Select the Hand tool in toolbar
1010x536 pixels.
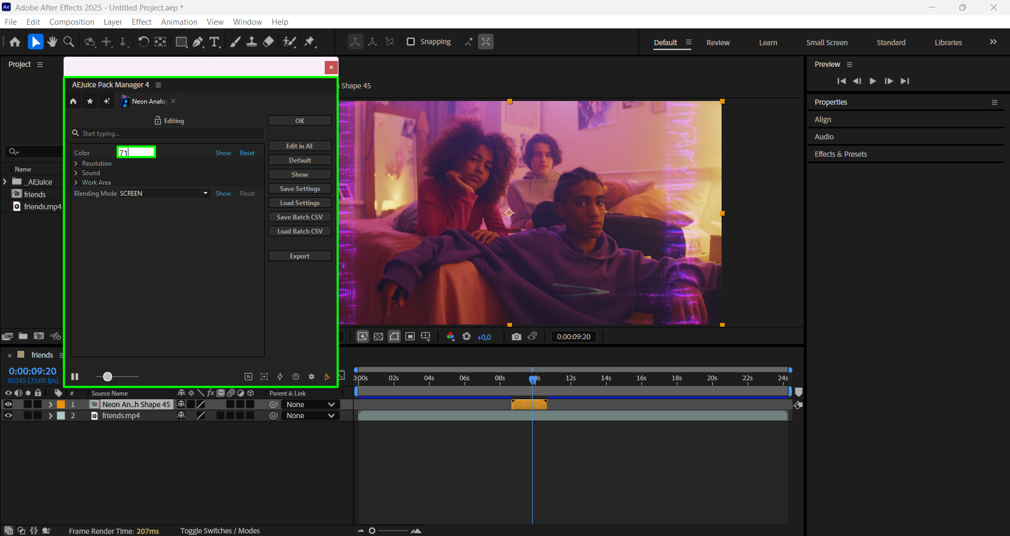(52, 42)
